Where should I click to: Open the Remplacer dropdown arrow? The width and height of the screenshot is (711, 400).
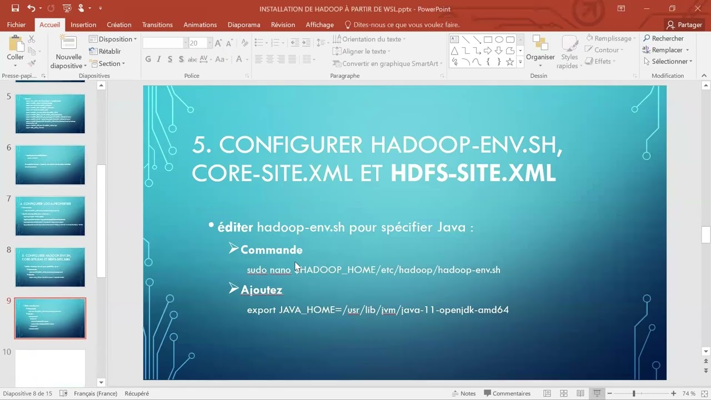tap(687, 50)
